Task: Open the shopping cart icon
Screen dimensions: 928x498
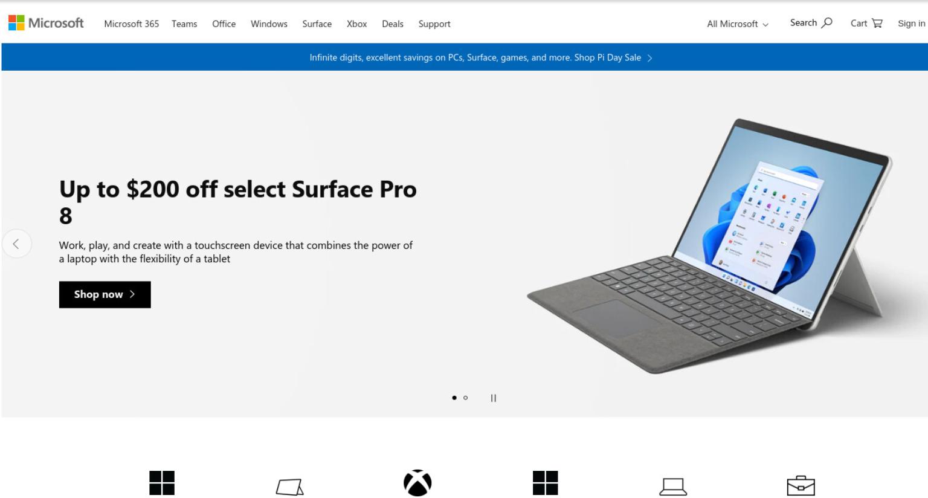Action: 877,24
